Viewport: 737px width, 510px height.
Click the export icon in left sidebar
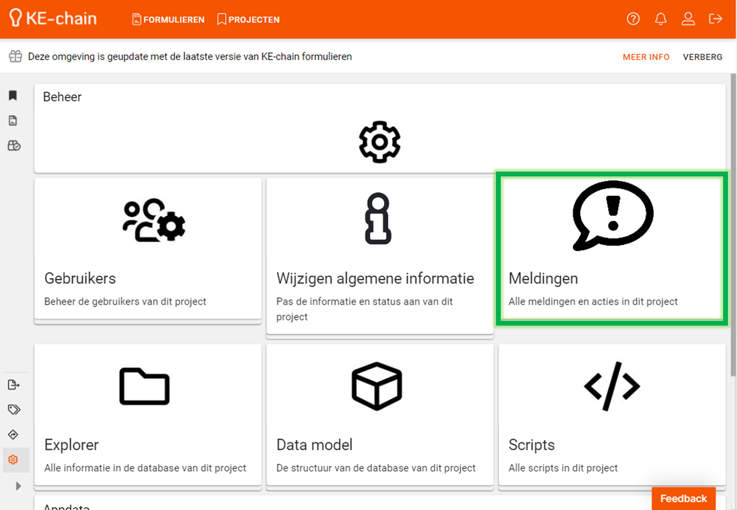(x=14, y=385)
